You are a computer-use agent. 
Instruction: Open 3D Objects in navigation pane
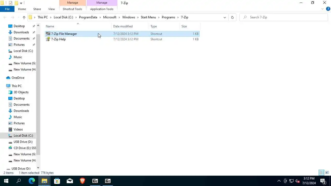[21, 92]
